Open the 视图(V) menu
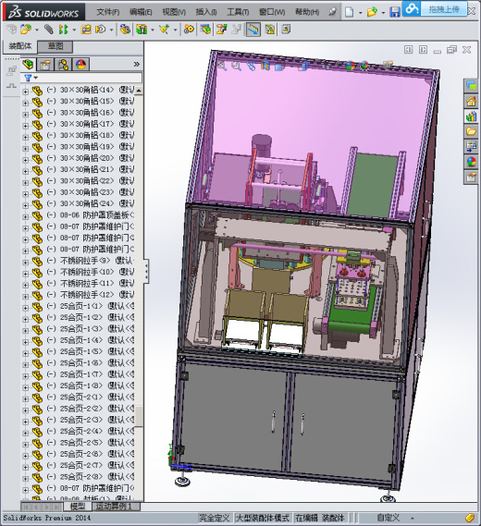Screen dimensions: 481x526 click(x=174, y=12)
